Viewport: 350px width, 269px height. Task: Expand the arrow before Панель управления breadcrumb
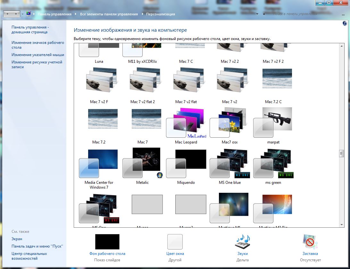coord(34,14)
